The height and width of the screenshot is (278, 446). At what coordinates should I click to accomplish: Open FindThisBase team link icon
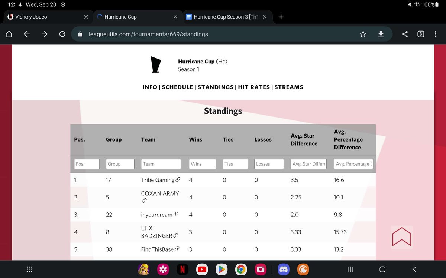[177, 249]
